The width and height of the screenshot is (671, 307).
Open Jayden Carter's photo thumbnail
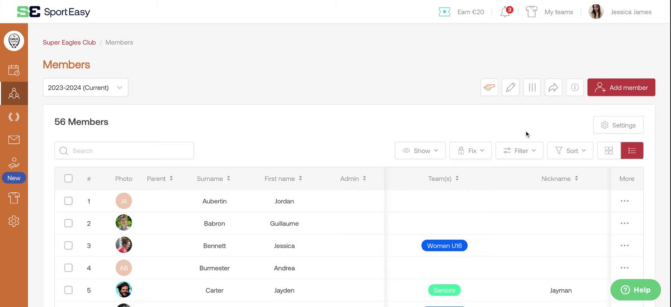(124, 290)
